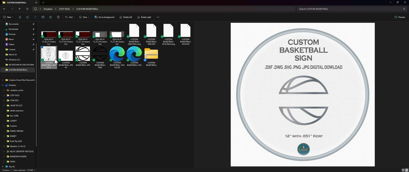Select CUSTOM BASKETBALL 2004 DWG.dwg file
This screenshot has height=172, width=409.
click(134, 34)
